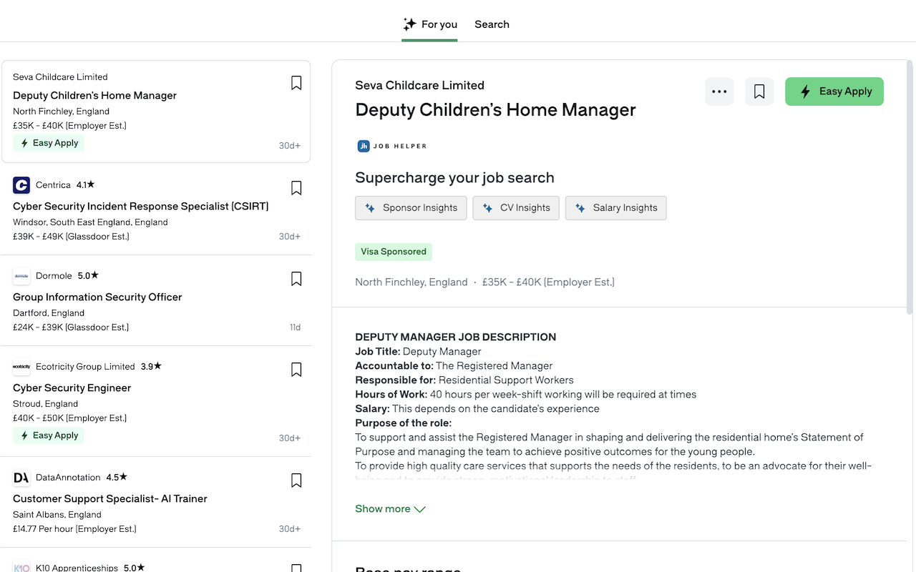Click Ecotricity Group Limited company name
This screenshot has height=572, width=916.
point(85,367)
